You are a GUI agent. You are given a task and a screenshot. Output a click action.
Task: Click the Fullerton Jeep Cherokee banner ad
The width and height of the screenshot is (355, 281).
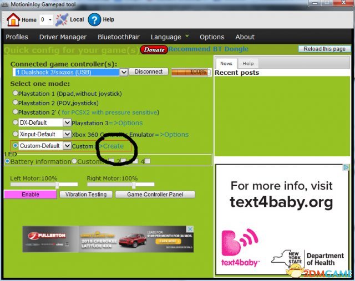[108, 239]
